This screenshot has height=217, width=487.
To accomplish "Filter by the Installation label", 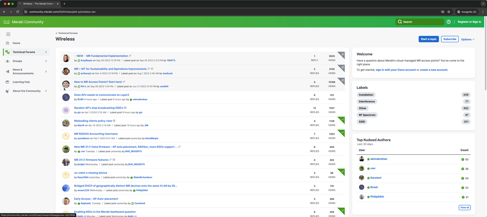I will [366, 95].
